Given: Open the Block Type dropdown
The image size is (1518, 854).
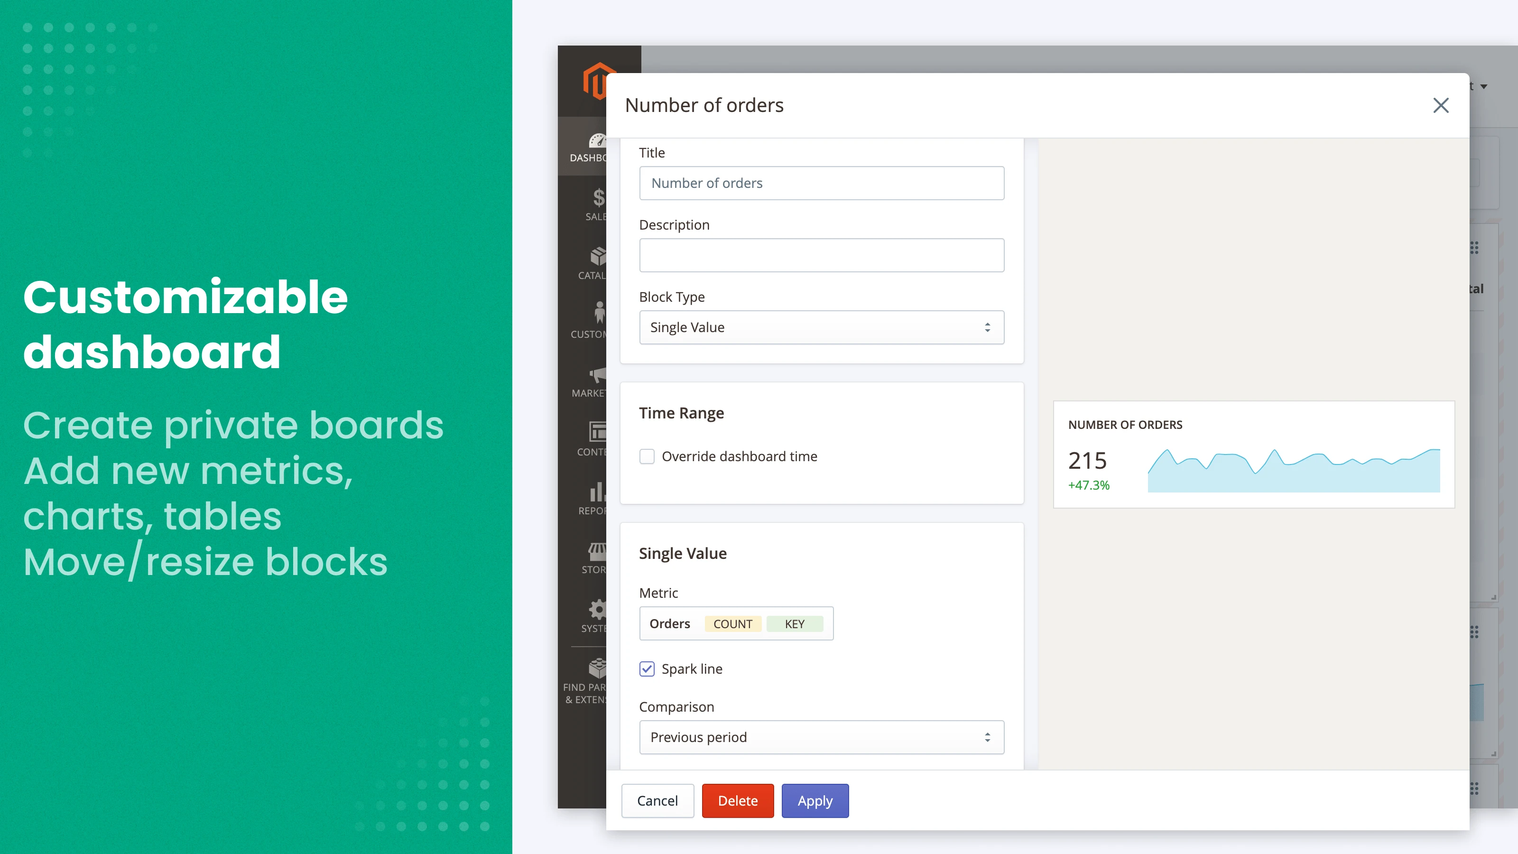Looking at the screenshot, I should pyautogui.click(x=821, y=327).
